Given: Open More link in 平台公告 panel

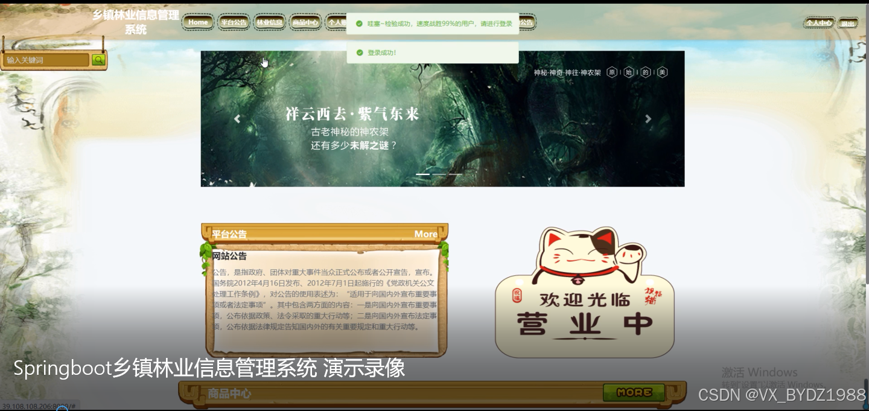Looking at the screenshot, I should 426,234.
